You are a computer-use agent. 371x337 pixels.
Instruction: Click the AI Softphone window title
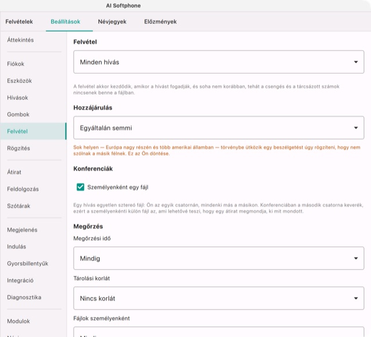coord(123,6)
